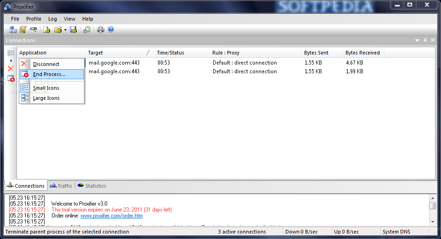Click the list view icon in side toolbar
Image resolution: width=441 pixels, height=239 pixels.
[x=11, y=53]
